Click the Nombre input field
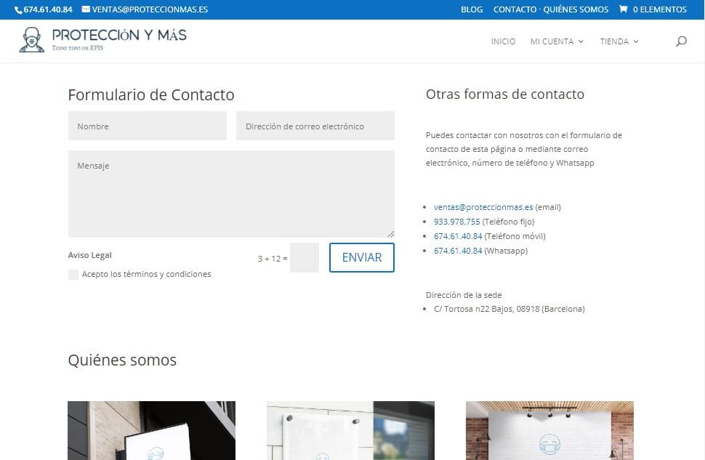The width and height of the screenshot is (705, 460). tap(148, 126)
